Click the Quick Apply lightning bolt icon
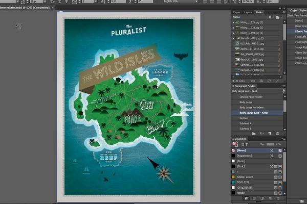This screenshot has height=204, width=307. click(x=283, y=91)
